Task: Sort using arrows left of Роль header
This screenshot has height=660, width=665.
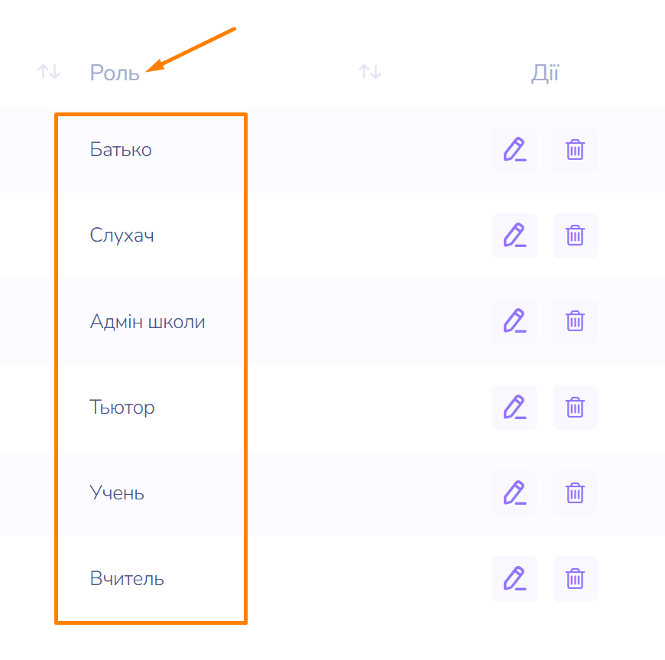Action: click(x=49, y=73)
